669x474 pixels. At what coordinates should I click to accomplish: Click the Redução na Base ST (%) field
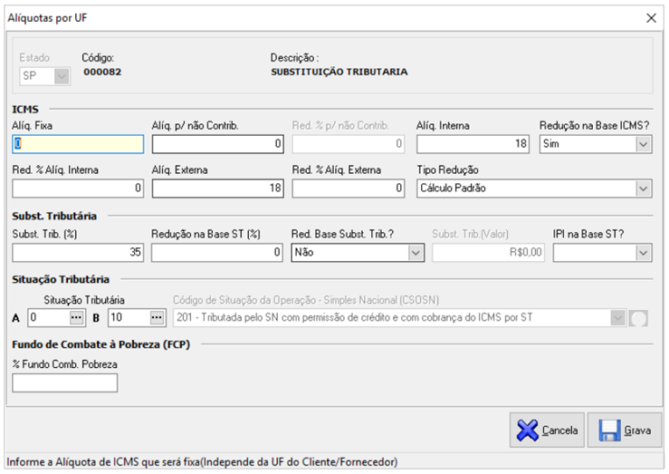point(217,254)
